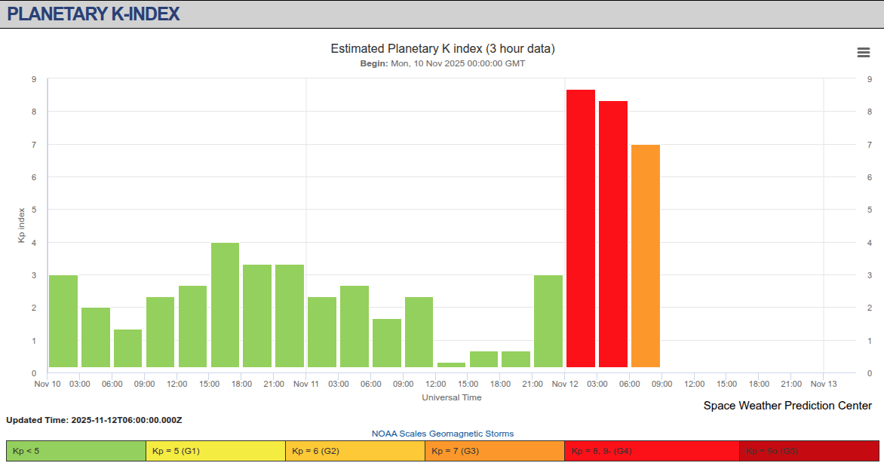Viewport: 884px width, 466px height.
Task: Click the 'Kp index' y-axis title
Action: click(22, 225)
